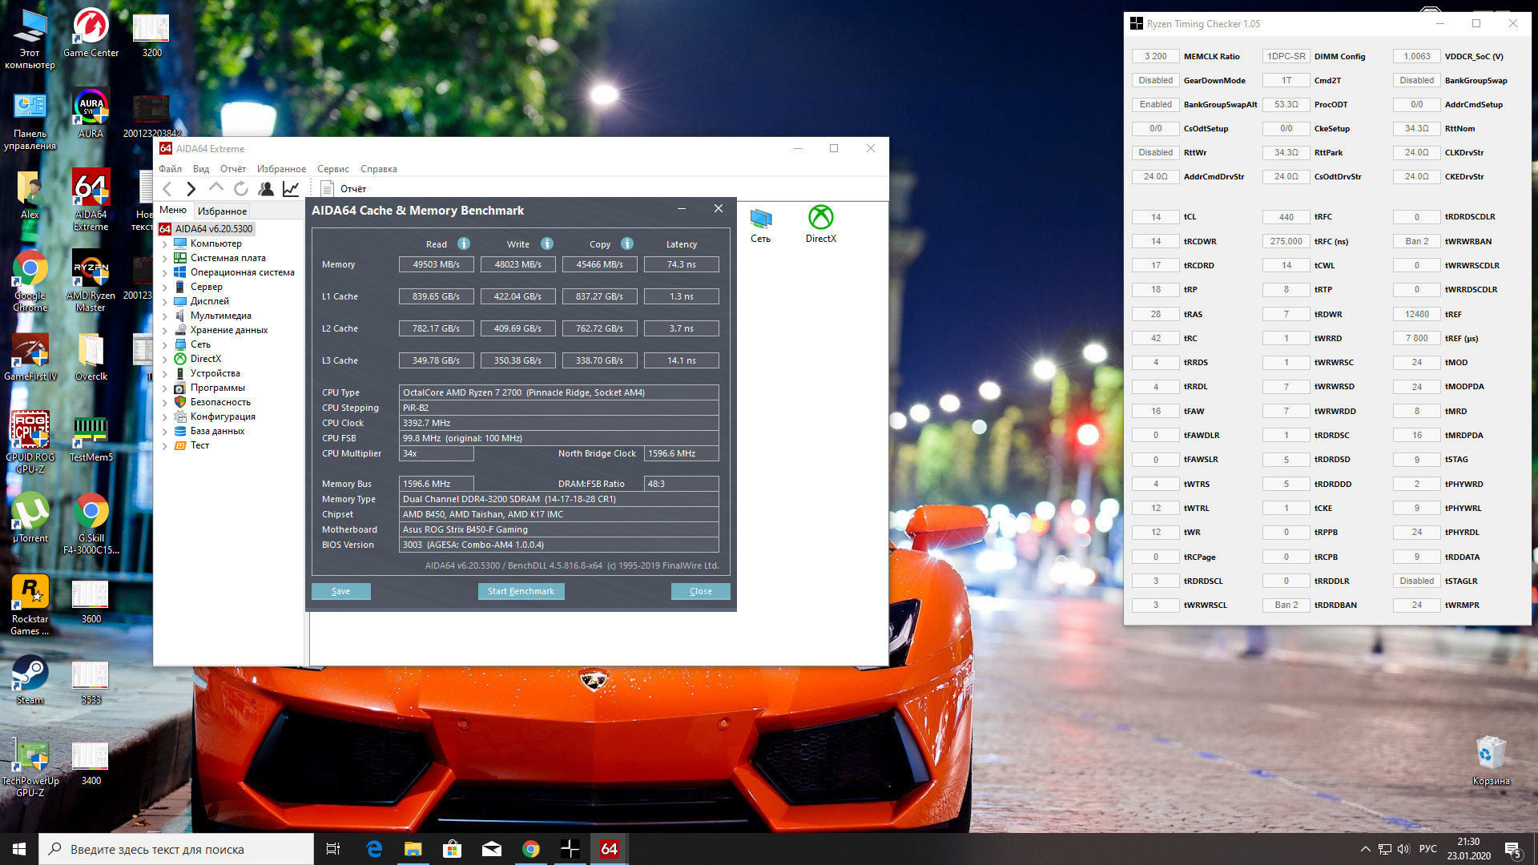Open Chrome from the taskbar
Image resolution: width=1538 pixels, height=865 pixels.
point(530,849)
